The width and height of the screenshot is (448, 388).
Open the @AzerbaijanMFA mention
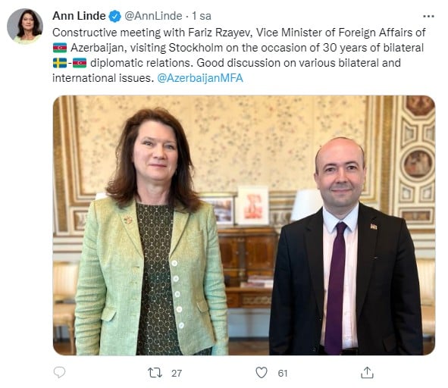pos(200,78)
